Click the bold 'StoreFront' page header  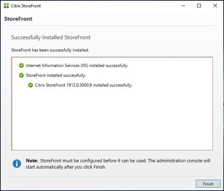(18, 19)
